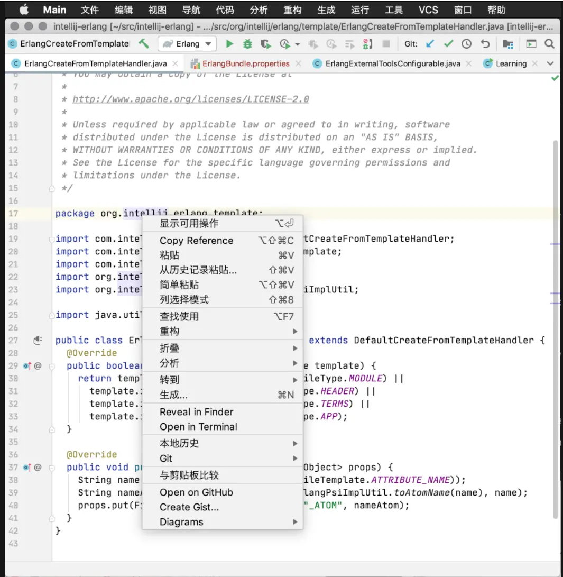
Task: Collapse the comment fold marker at line 15
Action: (x=52, y=189)
